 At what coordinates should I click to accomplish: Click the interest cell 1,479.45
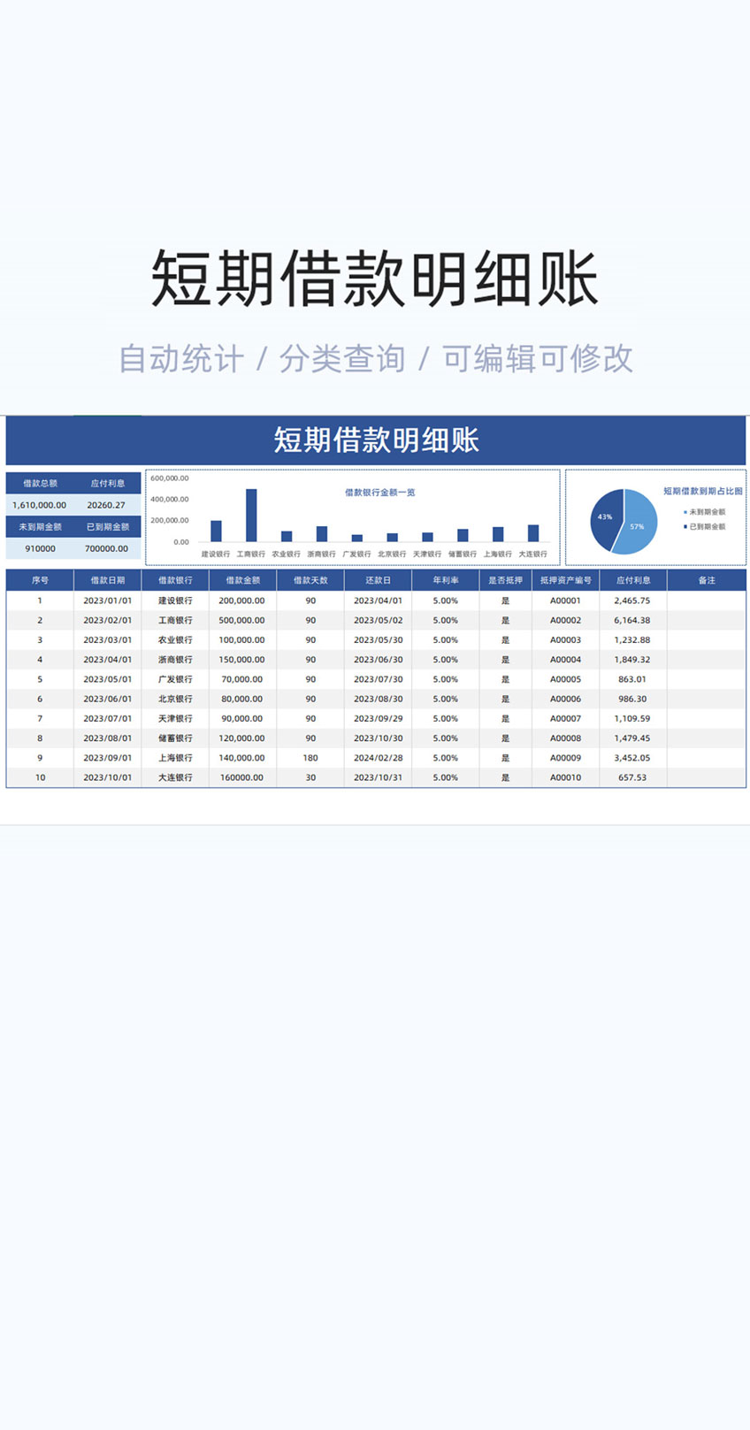click(632, 738)
